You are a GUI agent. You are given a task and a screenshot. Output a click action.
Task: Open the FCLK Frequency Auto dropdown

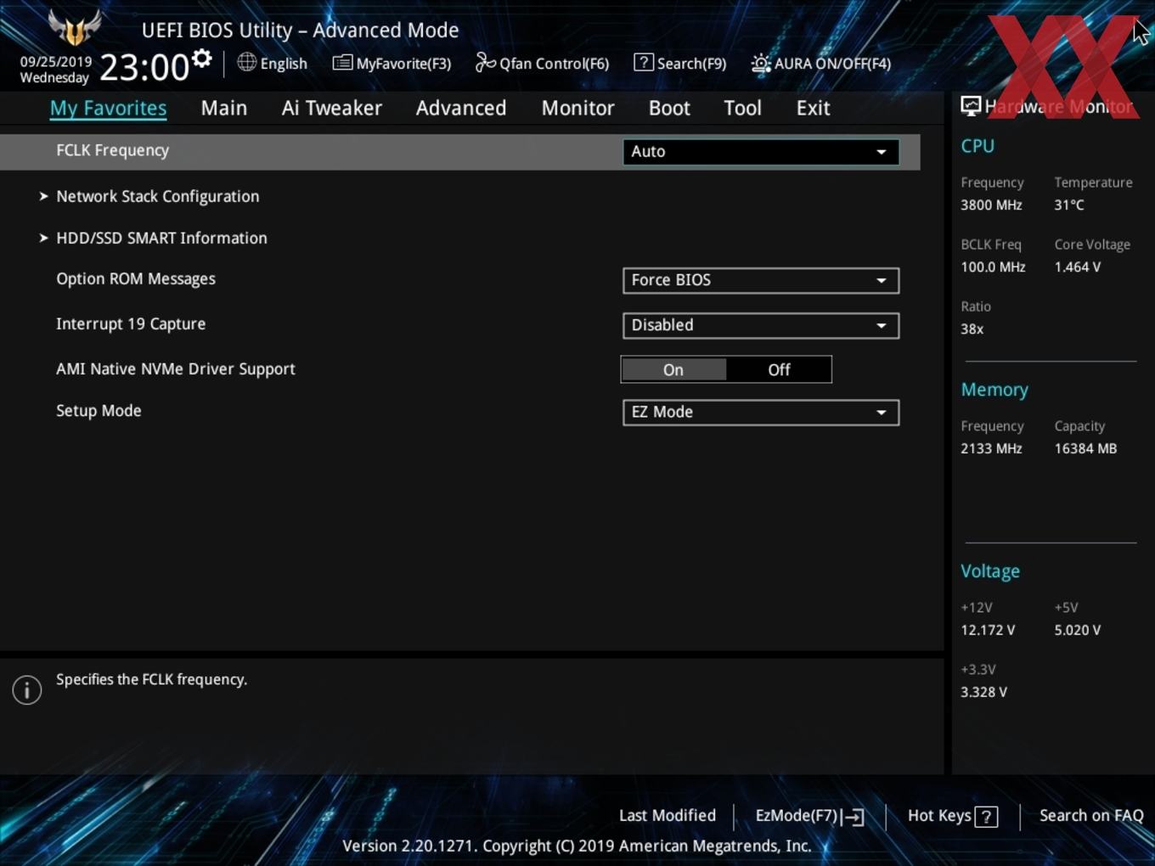coord(761,152)
